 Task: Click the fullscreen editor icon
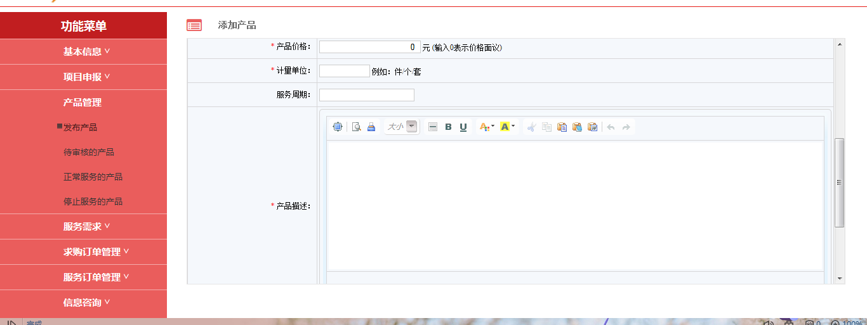point(338,127)
